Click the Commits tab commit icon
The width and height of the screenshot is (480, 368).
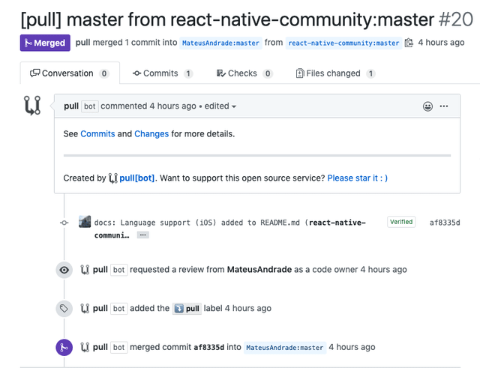(x=136, y=73)
